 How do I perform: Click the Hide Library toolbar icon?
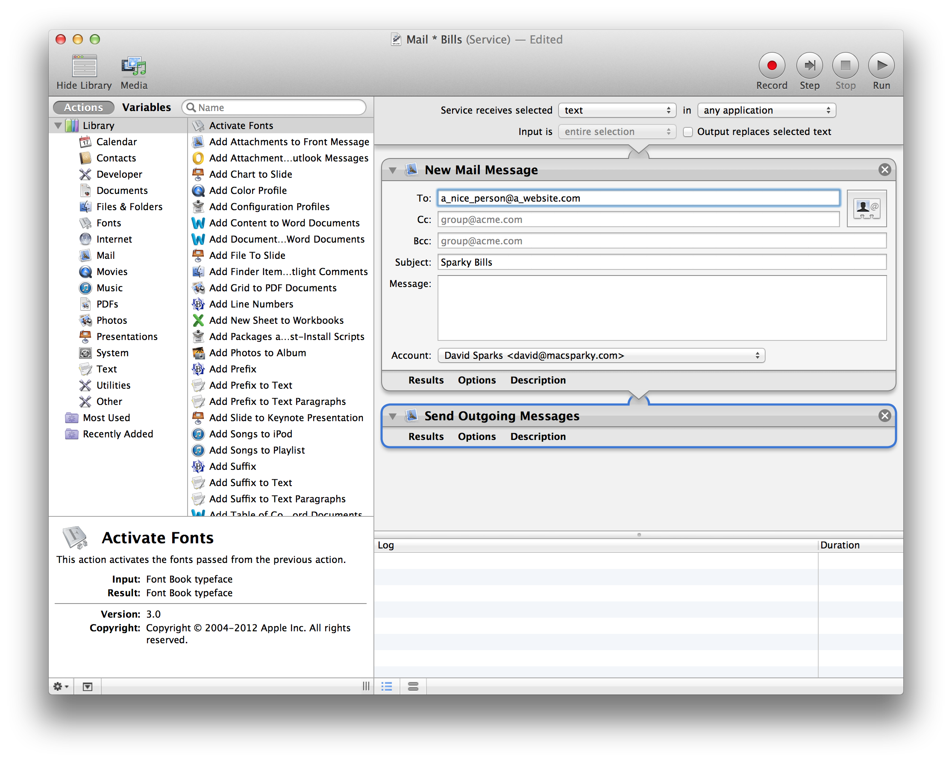click(x=84, y=67)
